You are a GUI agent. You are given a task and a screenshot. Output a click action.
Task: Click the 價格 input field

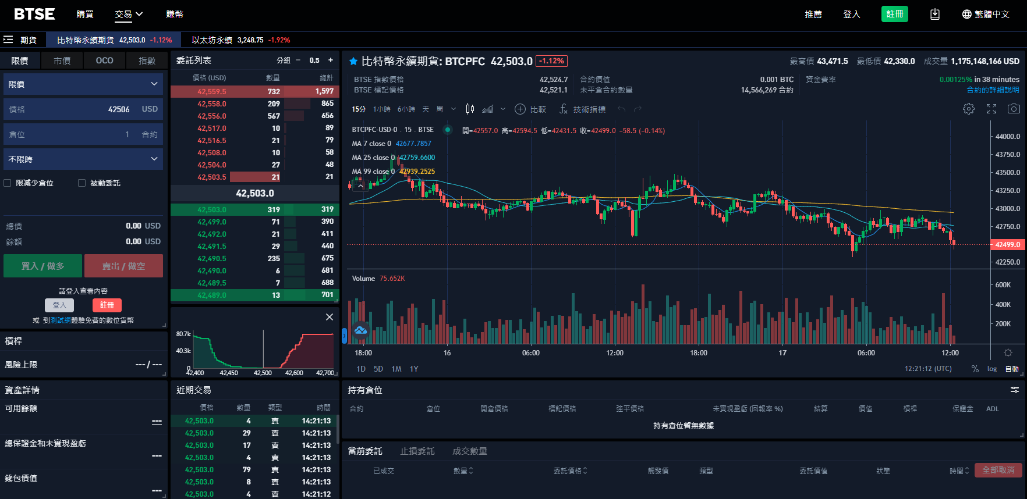tap(83, 109)
